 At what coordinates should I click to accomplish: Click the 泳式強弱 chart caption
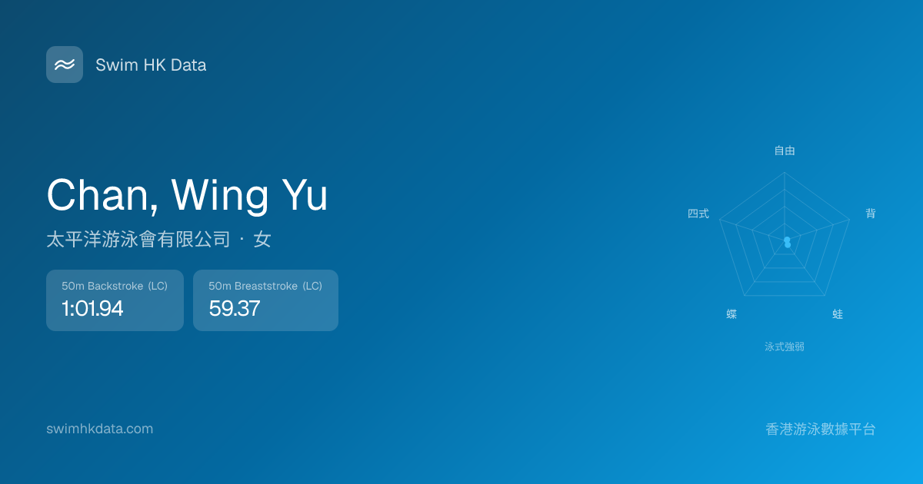785,346
